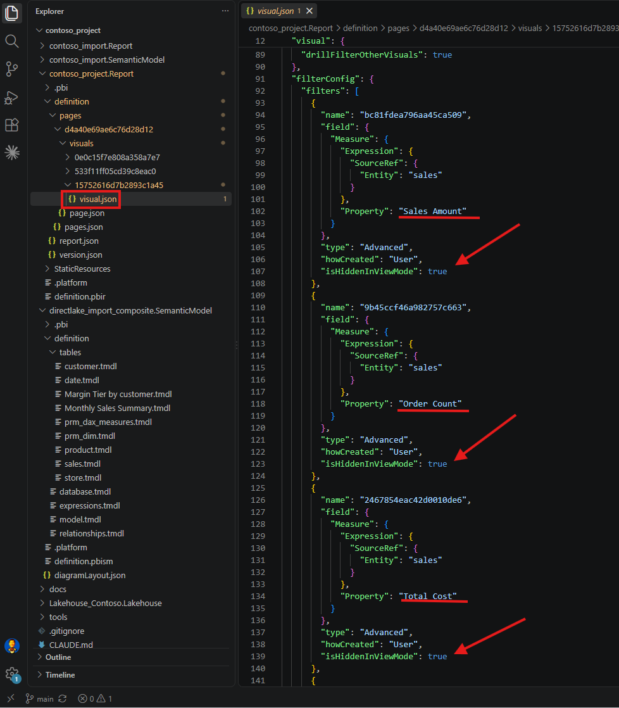Open the definition.pbir file
This screenshot has width=619, height=708.
[x=80, y=296]
